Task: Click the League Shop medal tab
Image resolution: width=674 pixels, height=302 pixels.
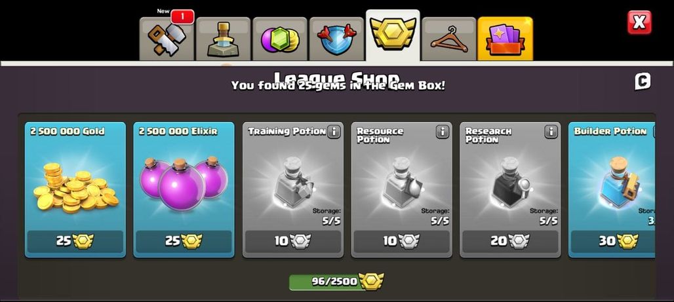Action: pos(393,36)
